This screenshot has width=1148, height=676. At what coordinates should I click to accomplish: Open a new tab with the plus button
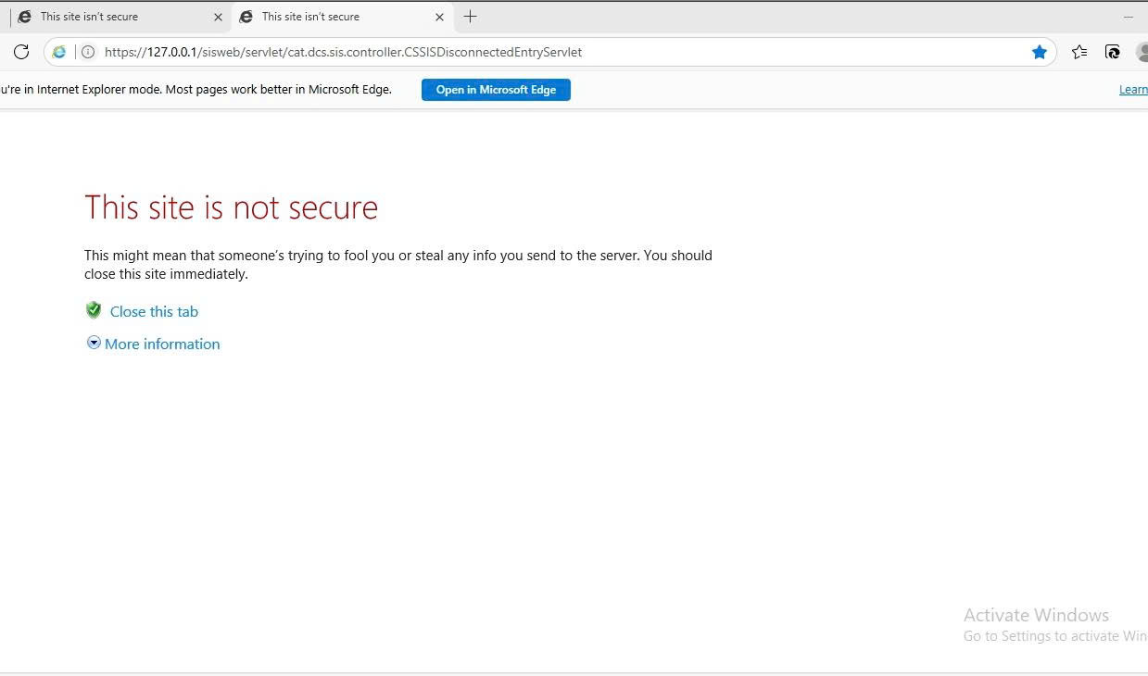[x=470, y=17]
